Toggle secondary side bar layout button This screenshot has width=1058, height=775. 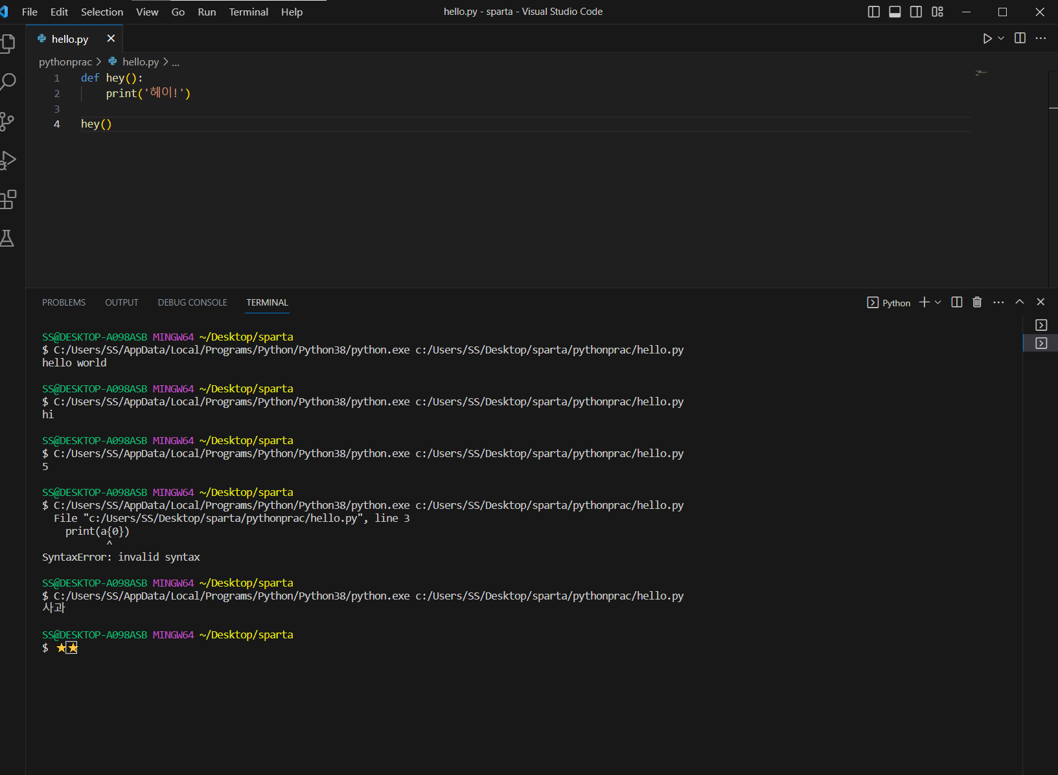pos(916,12)
